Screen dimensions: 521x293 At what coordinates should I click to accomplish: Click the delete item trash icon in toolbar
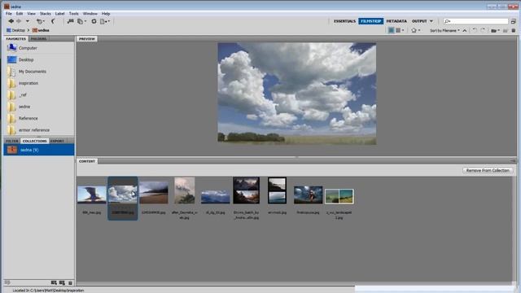coord(514,30)
